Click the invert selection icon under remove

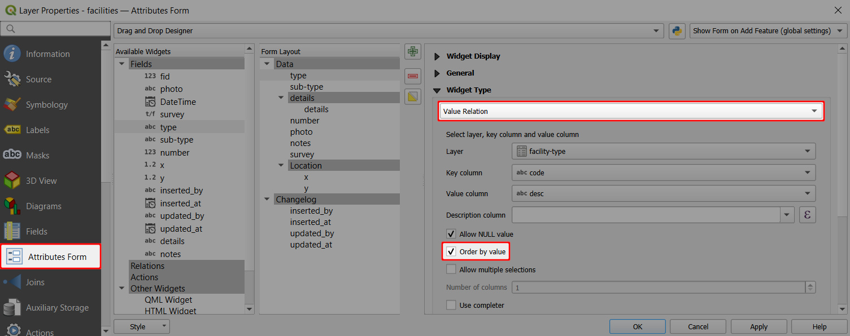tap(413, 97)
